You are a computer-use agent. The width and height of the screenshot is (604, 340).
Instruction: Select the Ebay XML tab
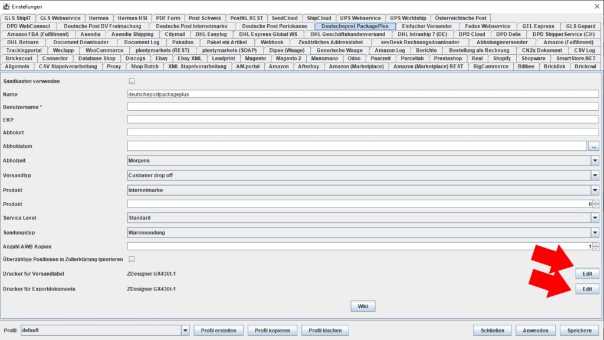tap(189, 58)
